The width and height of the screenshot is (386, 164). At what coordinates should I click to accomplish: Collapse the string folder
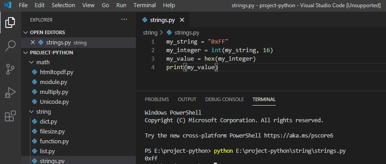[31, 112]
